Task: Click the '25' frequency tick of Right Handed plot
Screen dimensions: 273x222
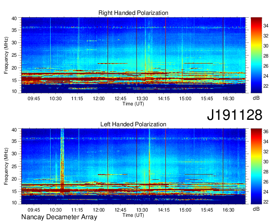Action: 14,55
